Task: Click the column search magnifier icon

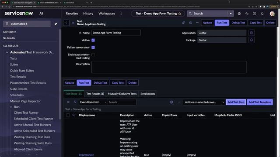Action: [73, 115]
